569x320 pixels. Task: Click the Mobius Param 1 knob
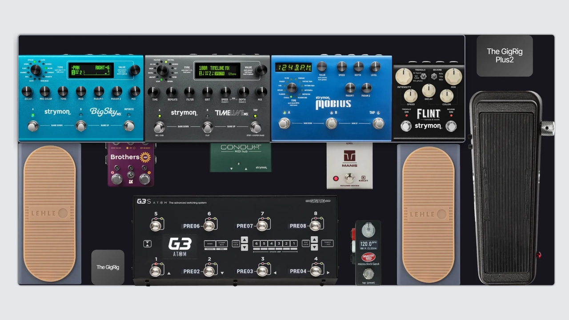tap(350, 88)
